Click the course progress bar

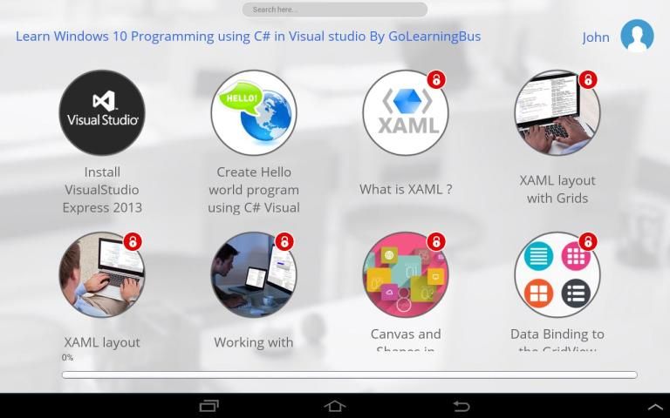[x=349, y=374]
